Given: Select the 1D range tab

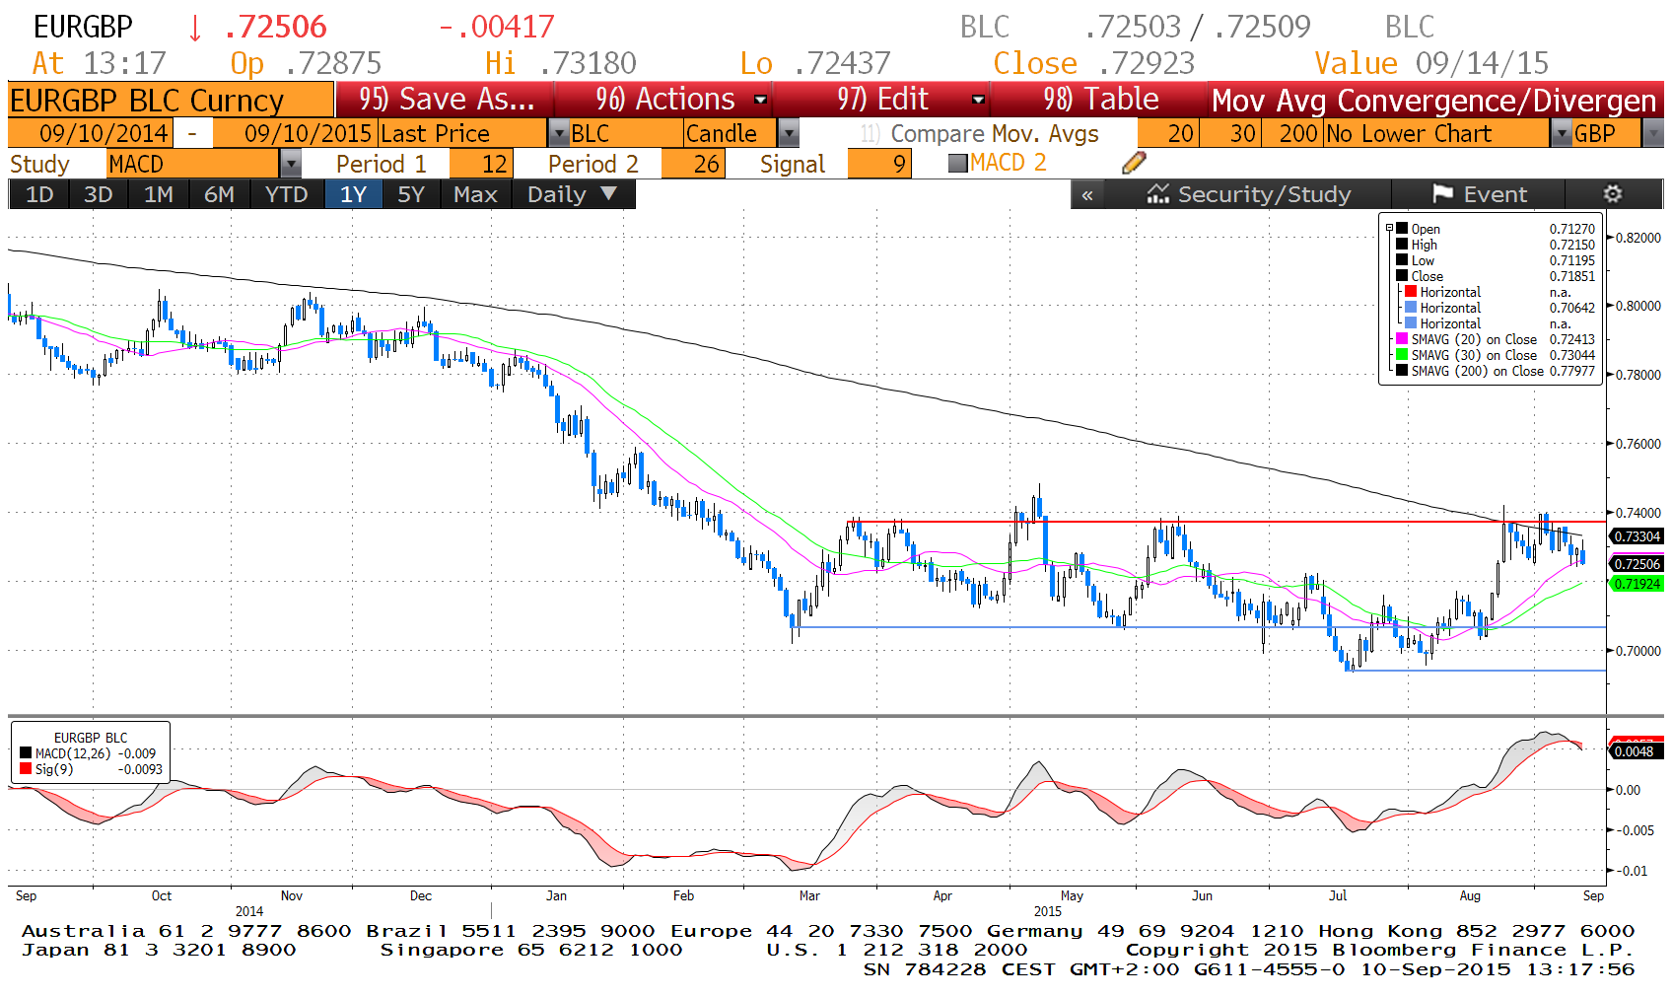Looking at the screenshot, I should [38, 194].
